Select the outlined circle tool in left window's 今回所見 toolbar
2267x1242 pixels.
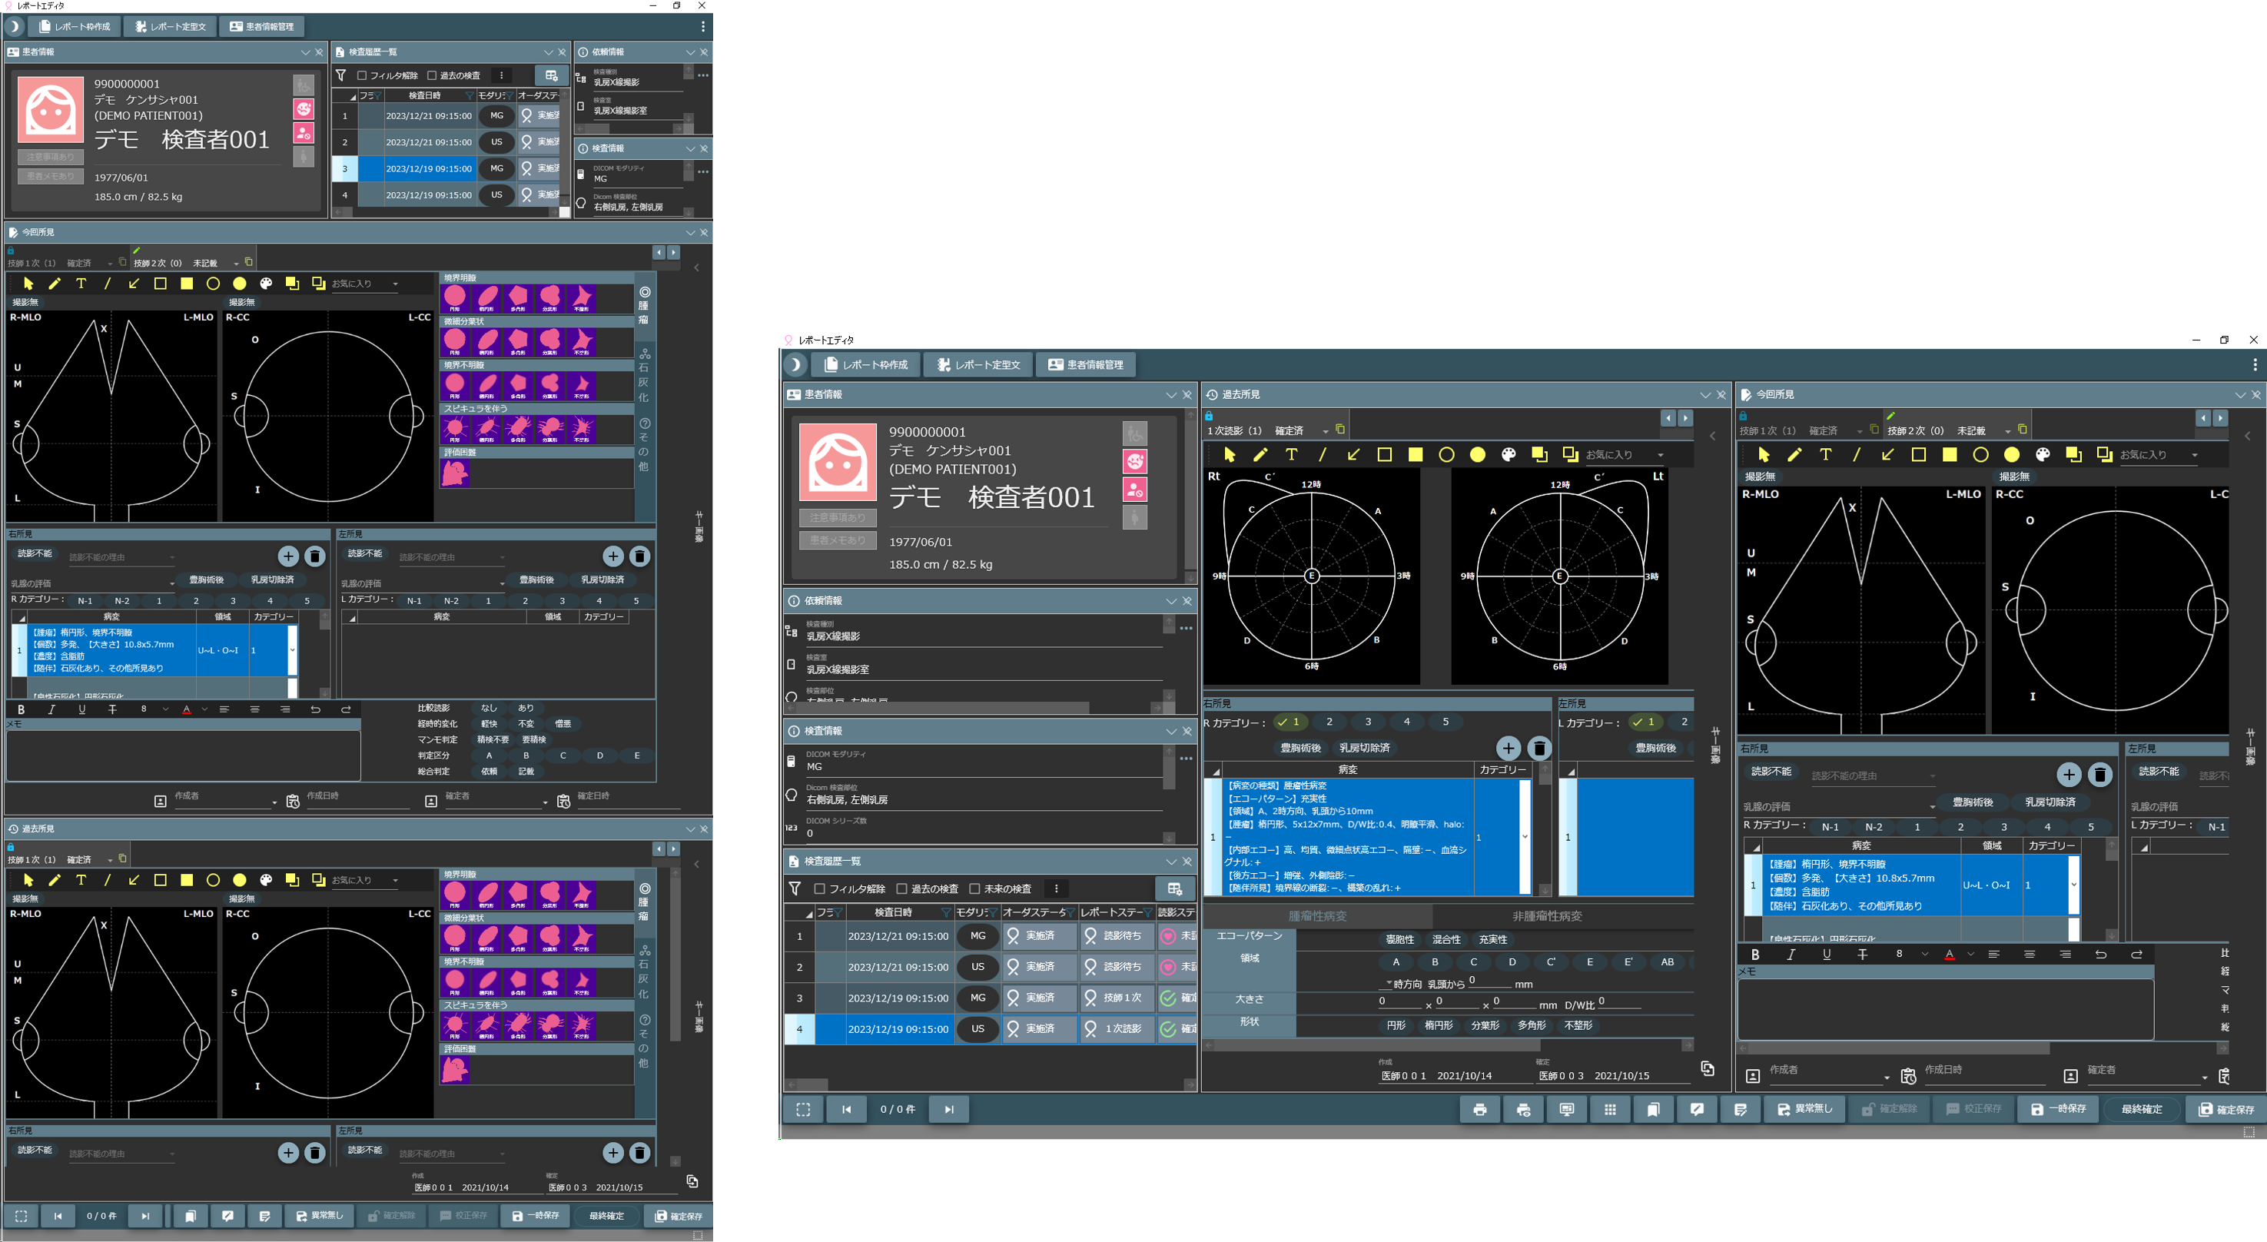point(213,284)
